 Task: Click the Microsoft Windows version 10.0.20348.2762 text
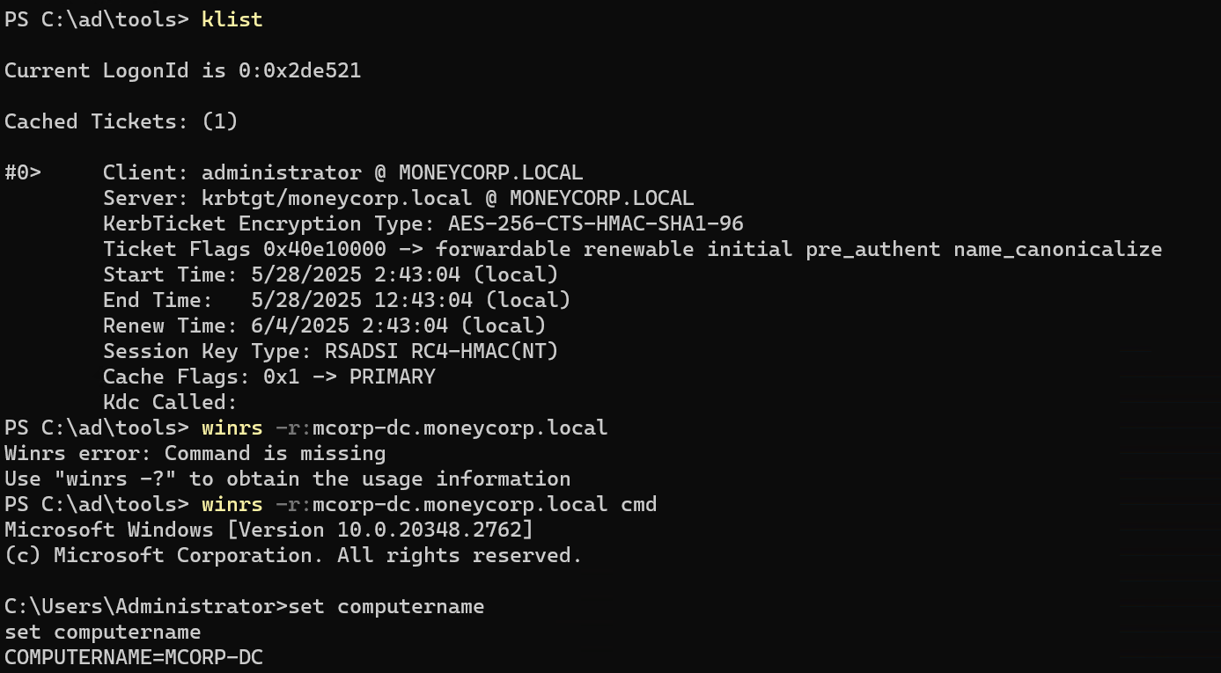tap(268, 530)
